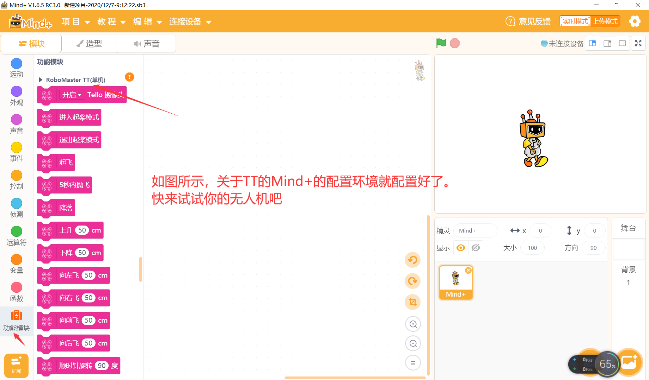Image resolution: width=649 pixels, height=380 pixels.
Task: Click the red stop button
Action: click(455, 43)
